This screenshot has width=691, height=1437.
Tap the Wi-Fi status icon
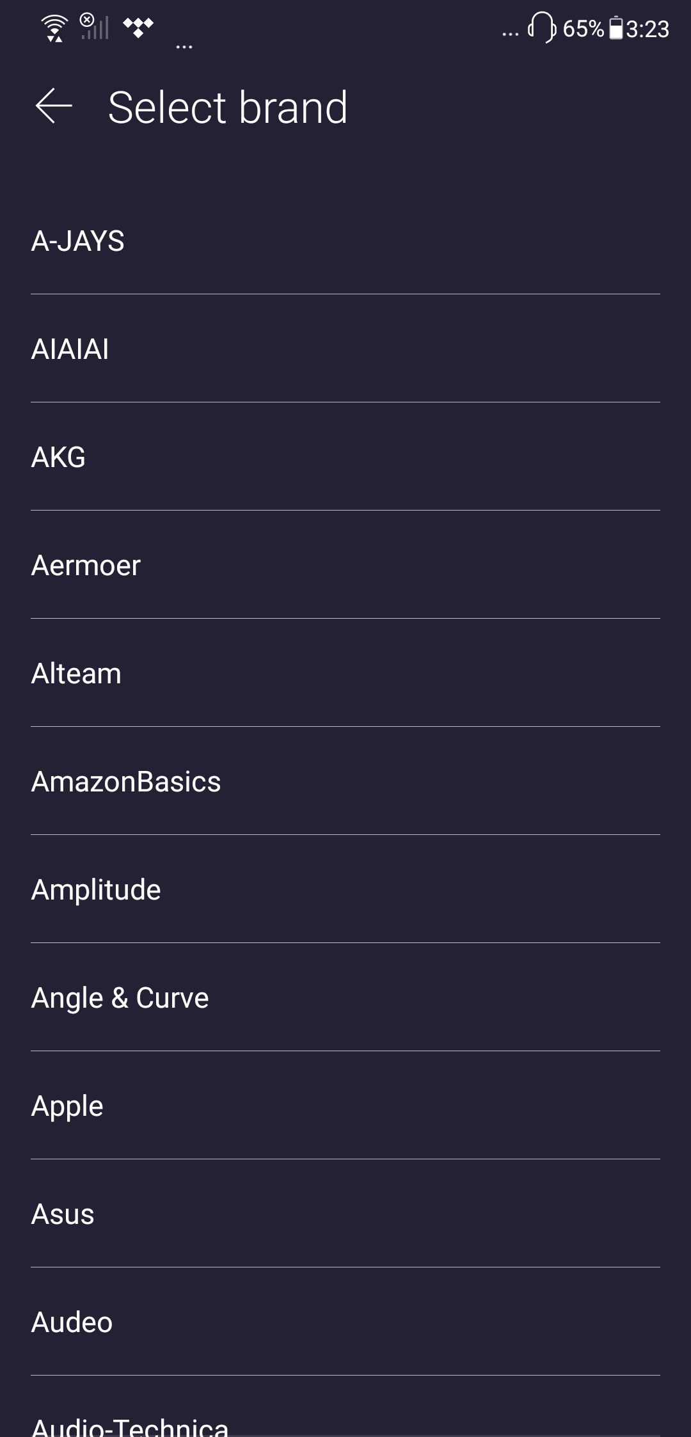coord(55,28)
